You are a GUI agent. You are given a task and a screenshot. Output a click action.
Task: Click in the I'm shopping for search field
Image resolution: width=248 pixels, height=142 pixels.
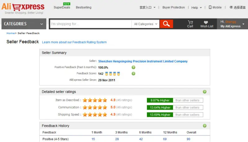[x=91, y=24]
